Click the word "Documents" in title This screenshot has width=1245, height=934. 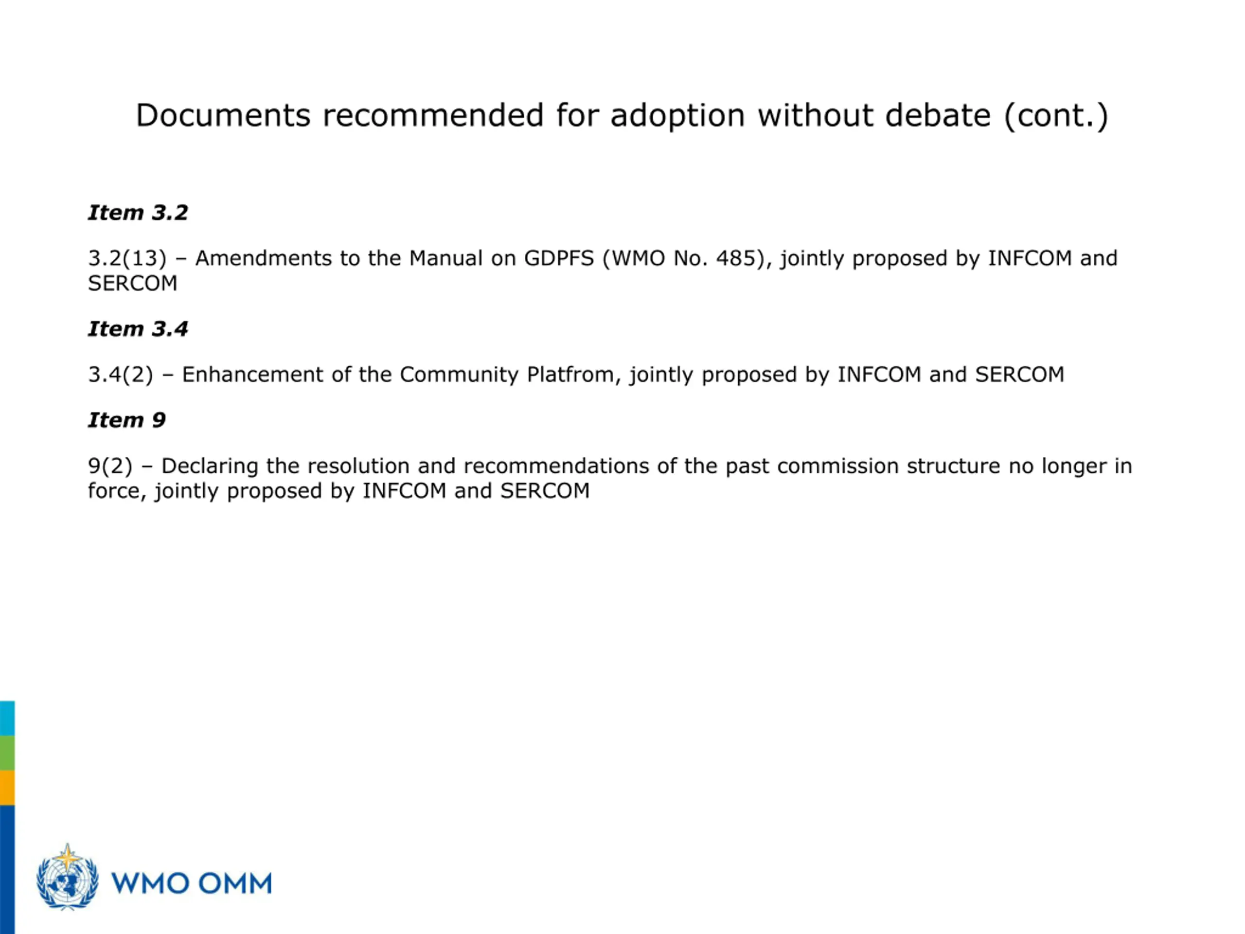(x=223, y=115)
